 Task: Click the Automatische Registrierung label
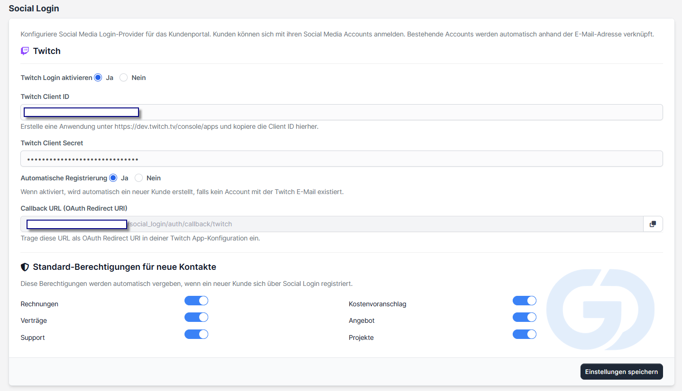[x=64, y=178]
